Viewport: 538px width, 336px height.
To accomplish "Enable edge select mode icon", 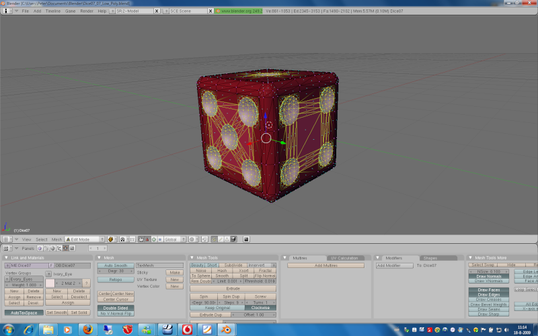I will click(x=221, y=239).
